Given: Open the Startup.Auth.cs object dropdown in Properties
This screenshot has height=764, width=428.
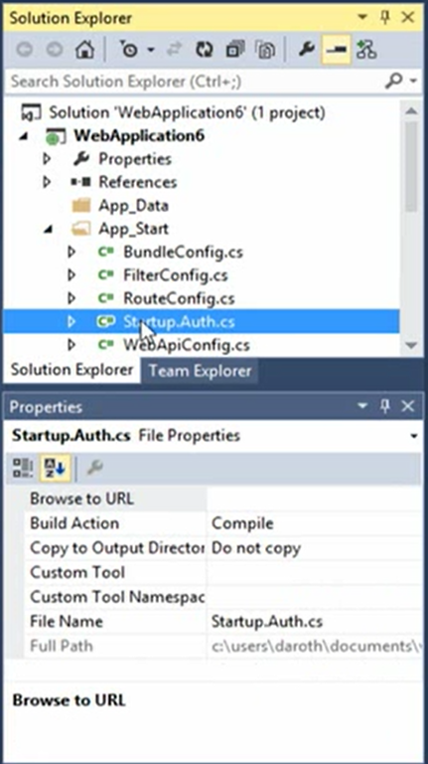Looking at the screenshot, I should click(x=414, y=436).
